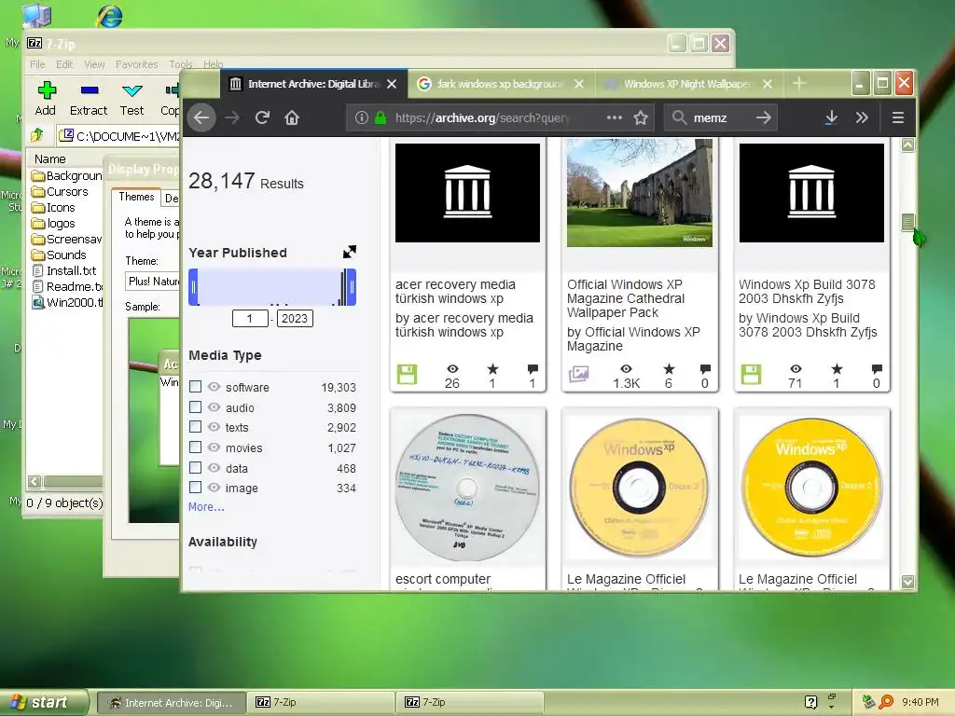This screenshot has width=955, height=716.
Task: Open the page actions three-dot menu
Action: click(615, 117)
